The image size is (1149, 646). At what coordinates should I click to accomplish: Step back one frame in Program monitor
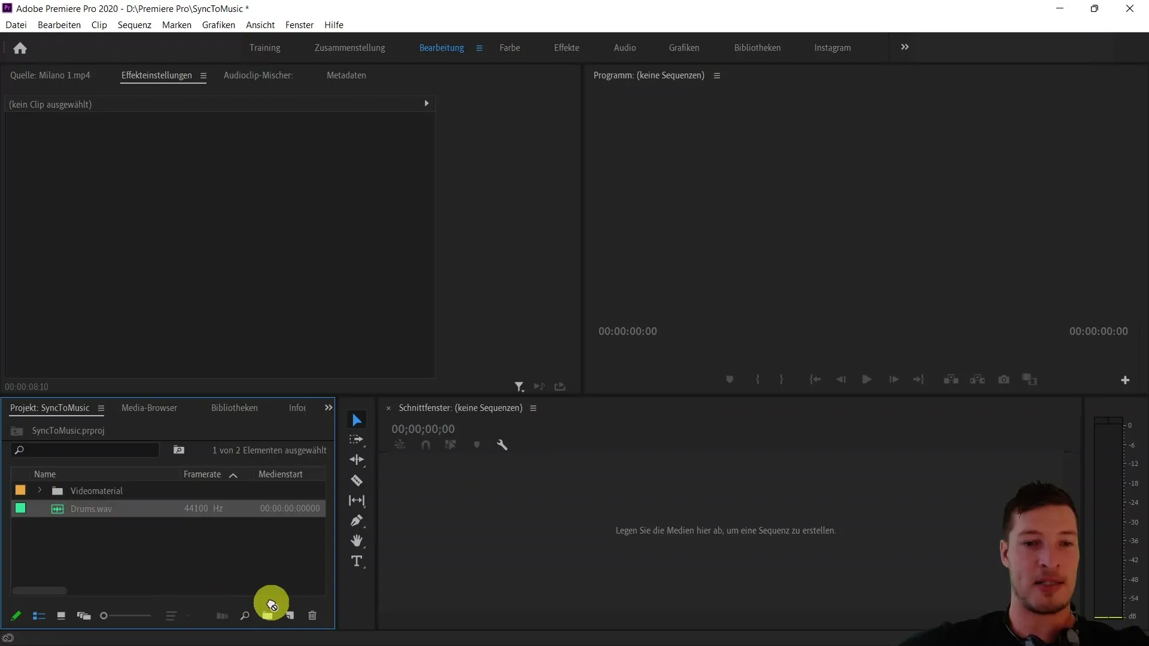841,380
